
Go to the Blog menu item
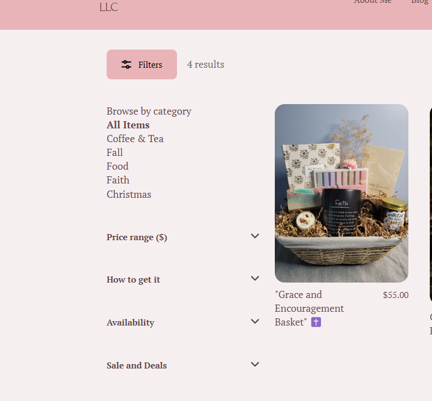(420, 2)
